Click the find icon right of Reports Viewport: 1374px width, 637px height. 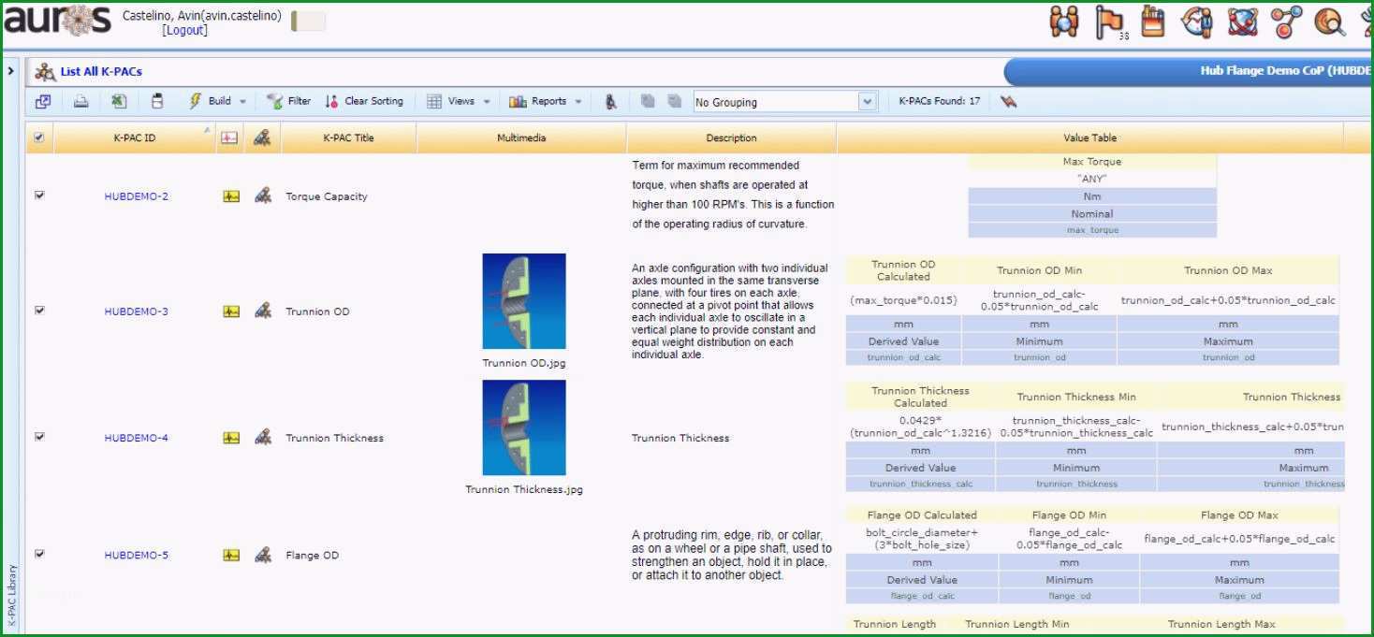[611, 102]
